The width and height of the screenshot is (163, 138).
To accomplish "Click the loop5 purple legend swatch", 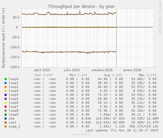I will click(x=6, y=99).
